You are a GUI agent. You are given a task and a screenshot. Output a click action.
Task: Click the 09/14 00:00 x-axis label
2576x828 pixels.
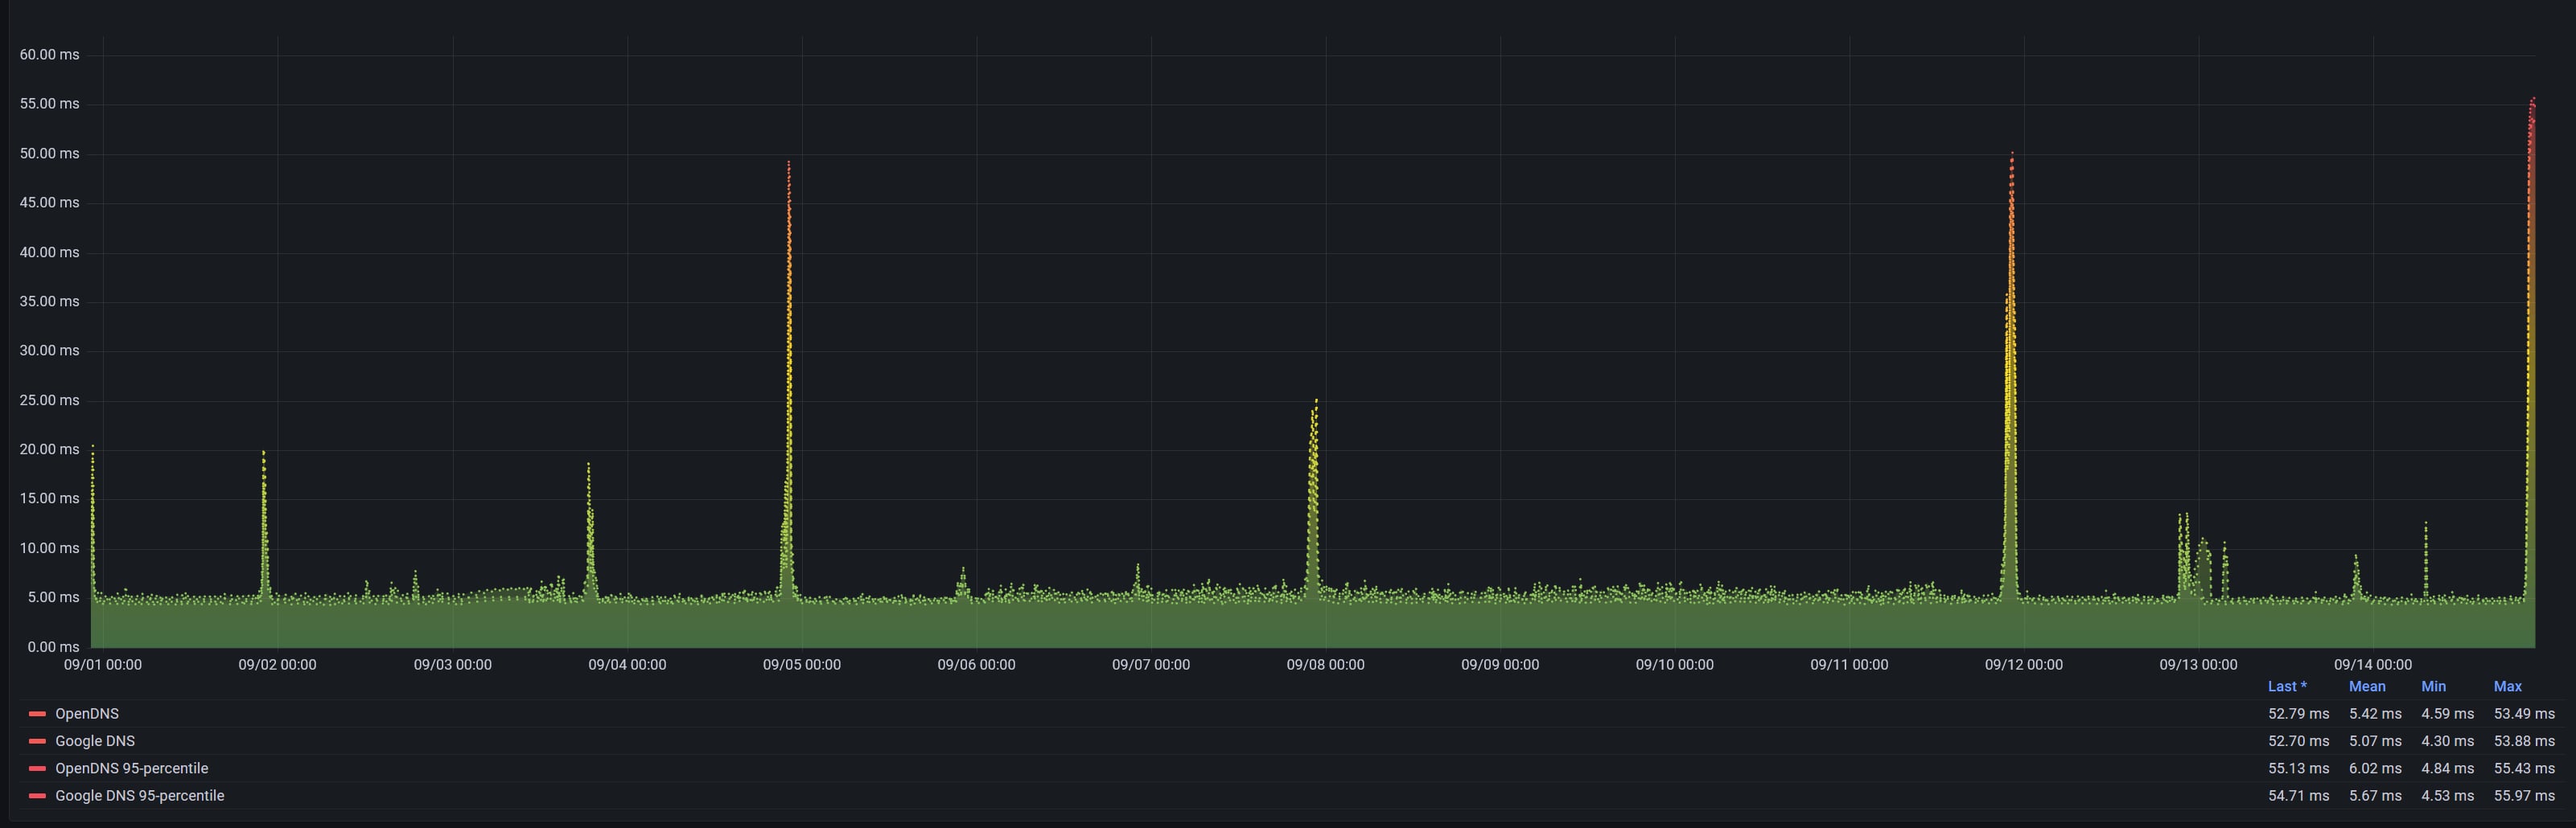coord(2373,664)
